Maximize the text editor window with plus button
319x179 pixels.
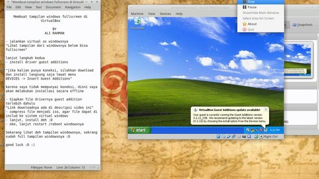(92, 2)
